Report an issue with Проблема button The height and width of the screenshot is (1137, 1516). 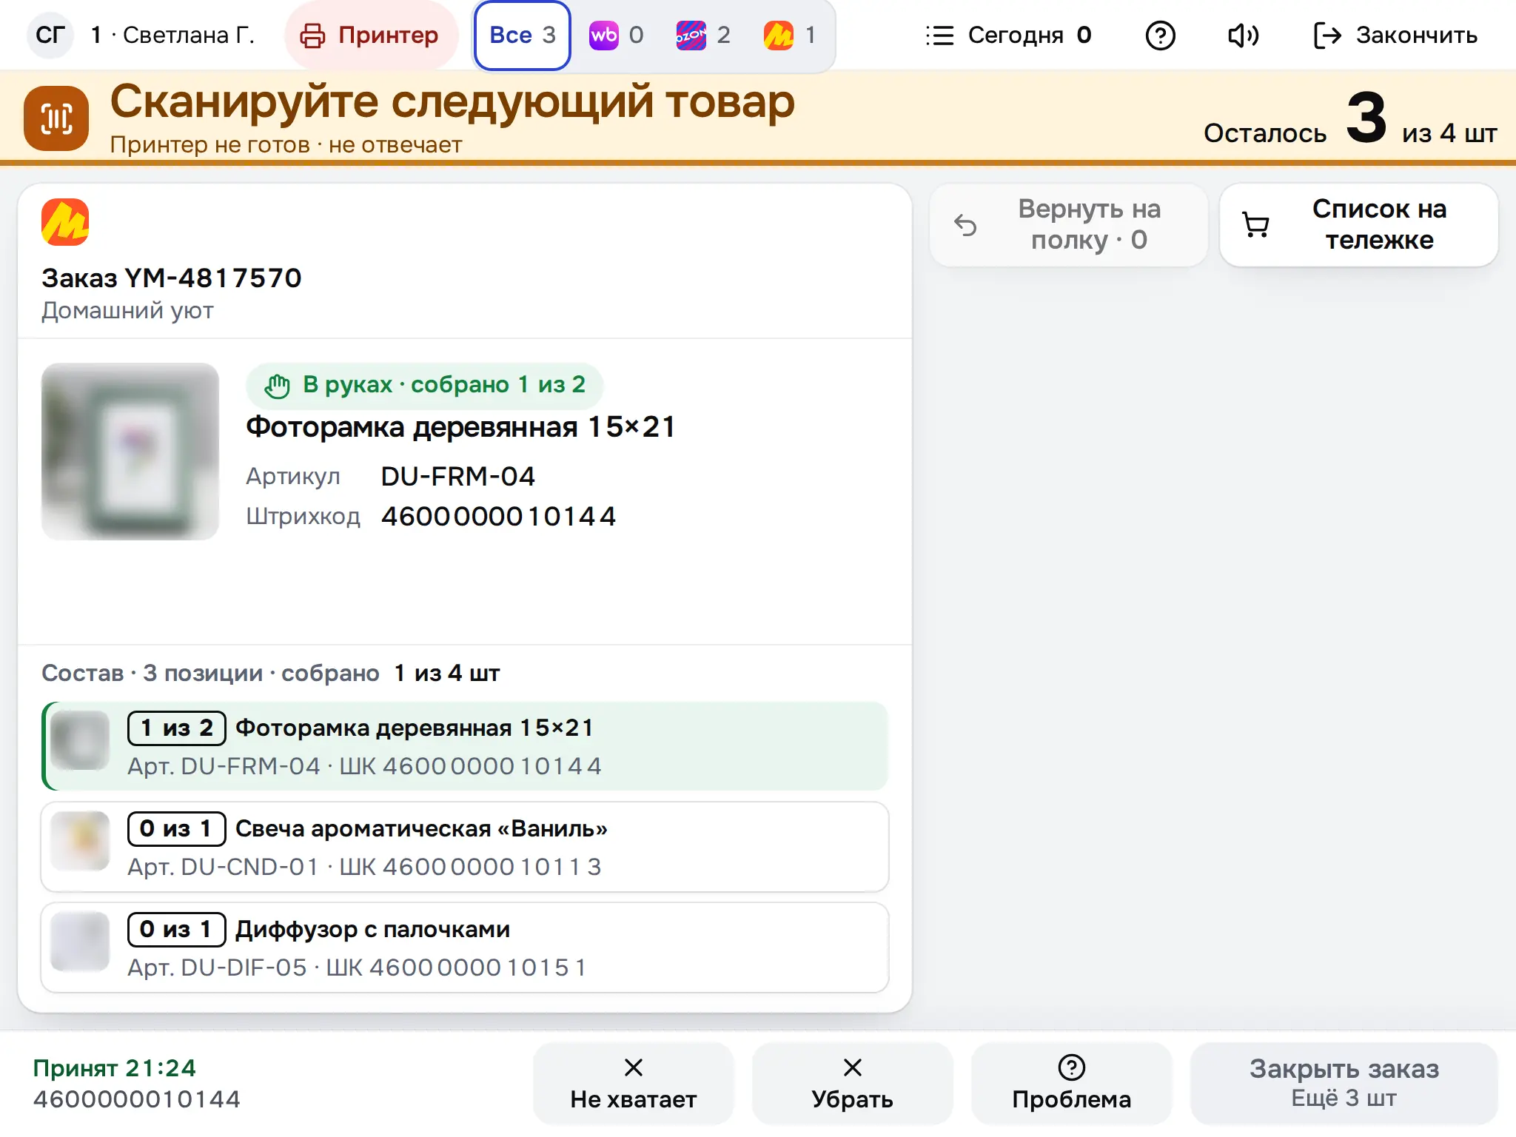(1071, 1084)
